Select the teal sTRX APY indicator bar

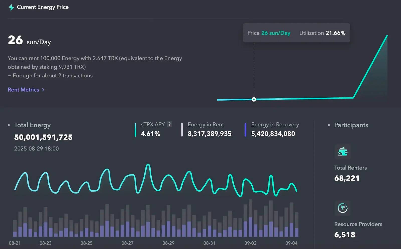pyautogui.click(x=136, y=129)
